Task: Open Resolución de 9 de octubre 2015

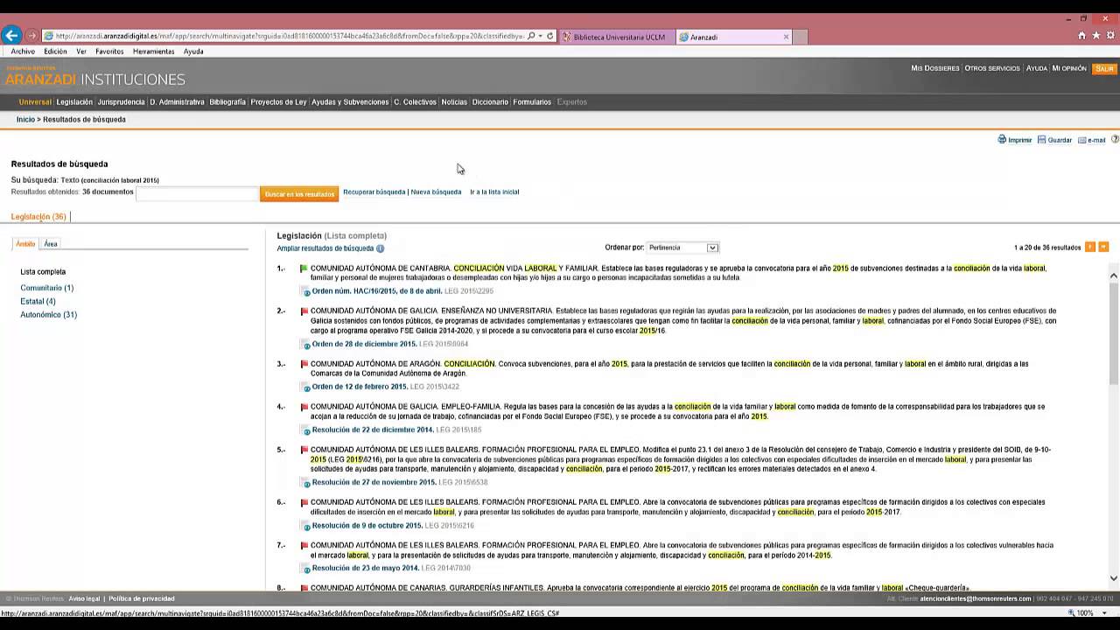Action: pyautogui.click(x=367, y=526)
